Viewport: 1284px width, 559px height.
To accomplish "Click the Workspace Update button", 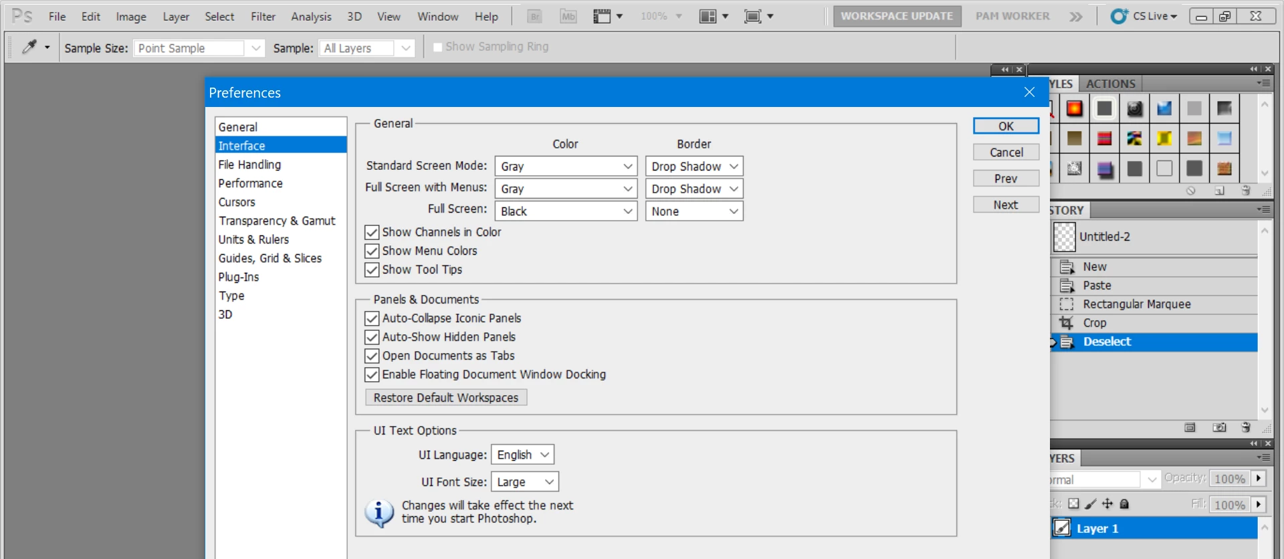I will [897, 16].
